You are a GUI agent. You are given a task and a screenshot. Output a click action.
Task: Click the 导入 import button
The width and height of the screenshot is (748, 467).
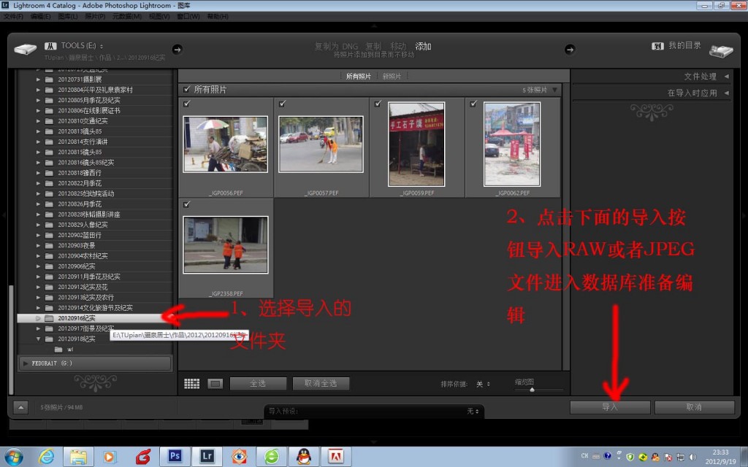click(610, 407)
